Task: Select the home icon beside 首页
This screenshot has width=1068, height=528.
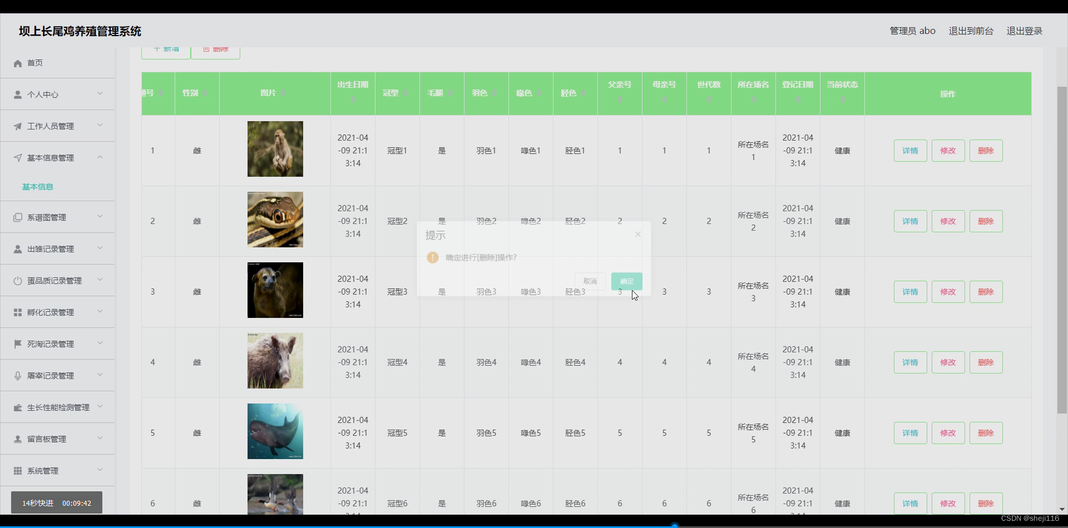Action: pos(17,63)
